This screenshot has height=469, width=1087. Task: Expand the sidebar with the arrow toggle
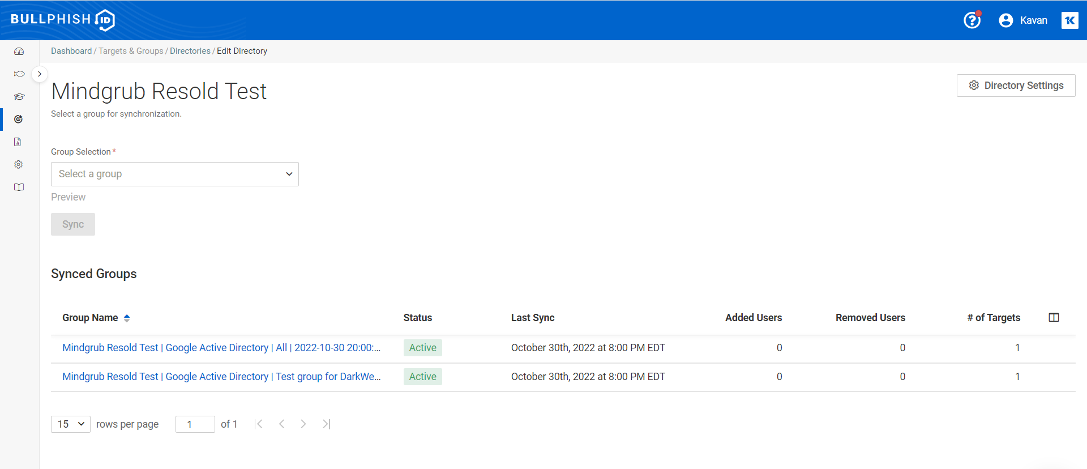[40, 74]
